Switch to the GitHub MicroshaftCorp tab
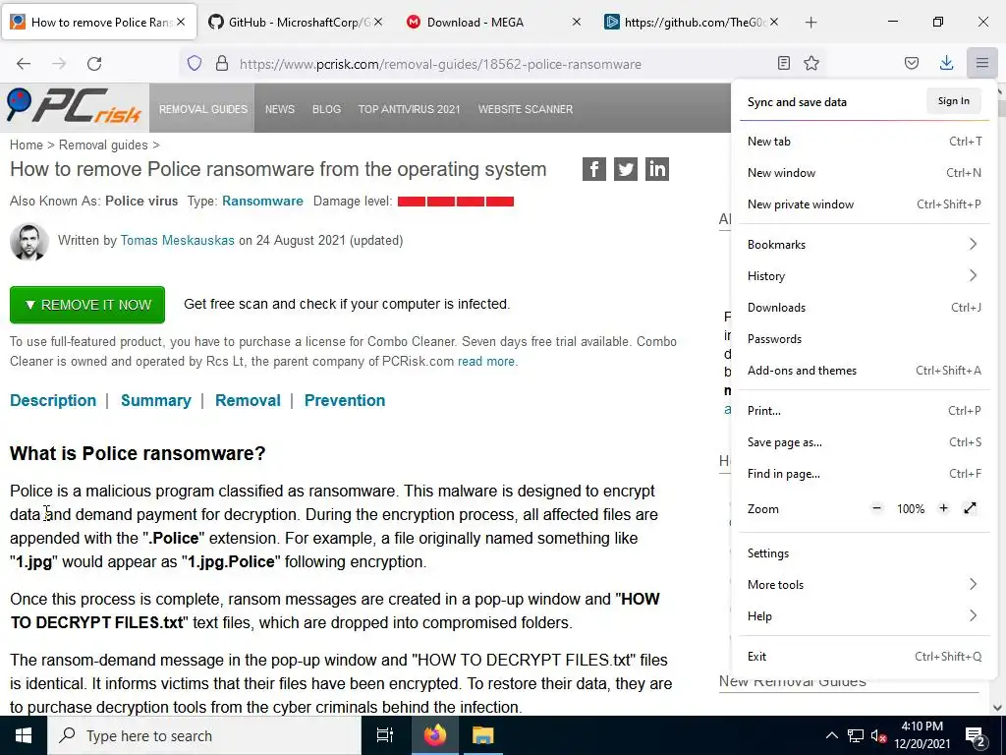Screen dimensions: 1006x755 coord(295,22)
